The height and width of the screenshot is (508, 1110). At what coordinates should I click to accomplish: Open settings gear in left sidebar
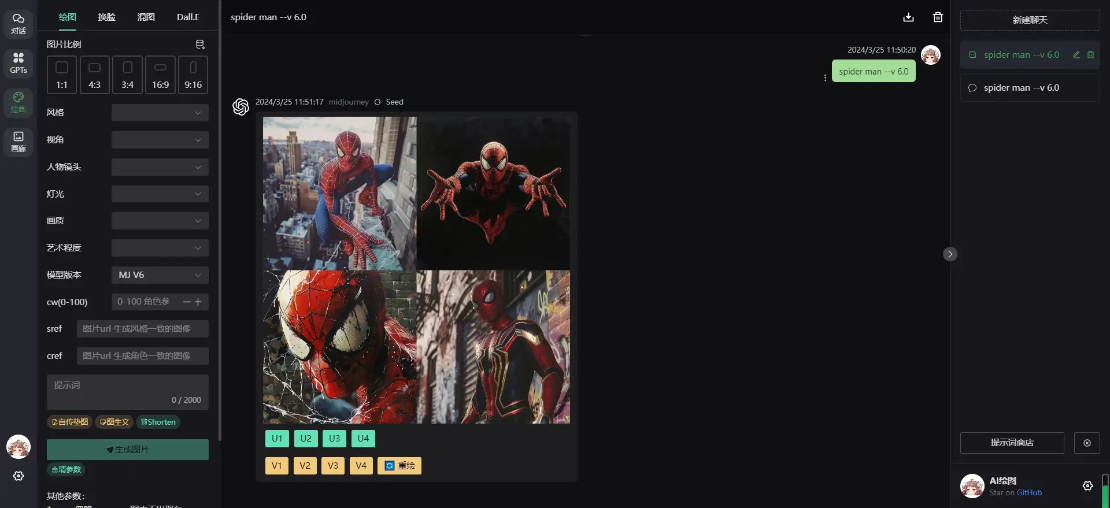(x=18, y=476)
